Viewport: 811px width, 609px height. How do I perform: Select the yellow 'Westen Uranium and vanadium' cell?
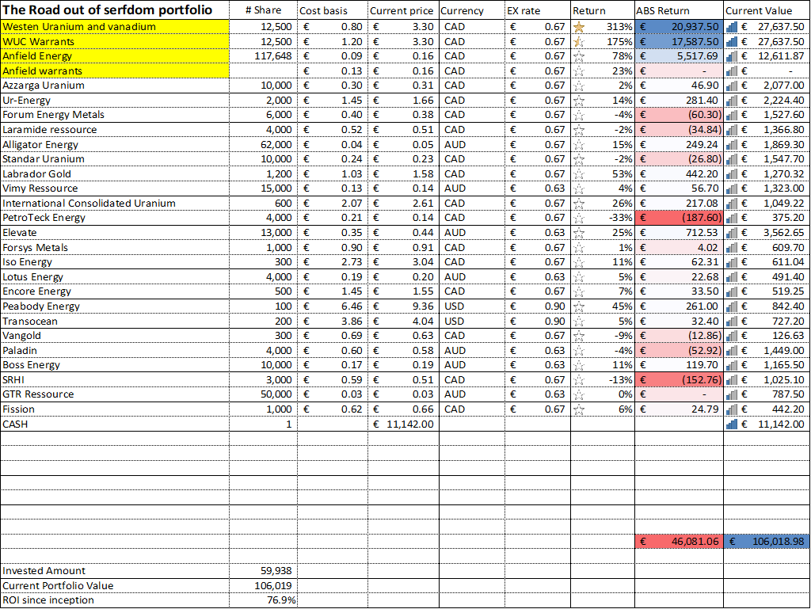point(115,27)
